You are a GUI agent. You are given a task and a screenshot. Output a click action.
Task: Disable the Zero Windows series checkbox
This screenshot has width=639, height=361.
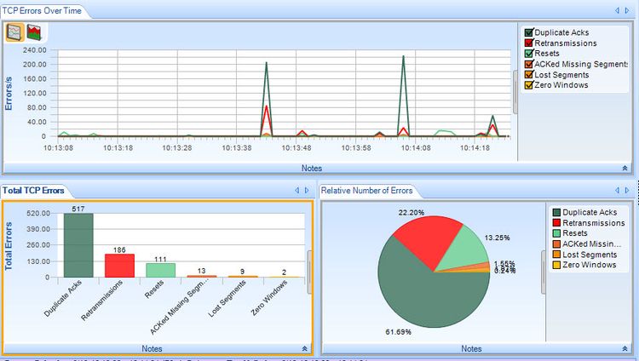529,85
